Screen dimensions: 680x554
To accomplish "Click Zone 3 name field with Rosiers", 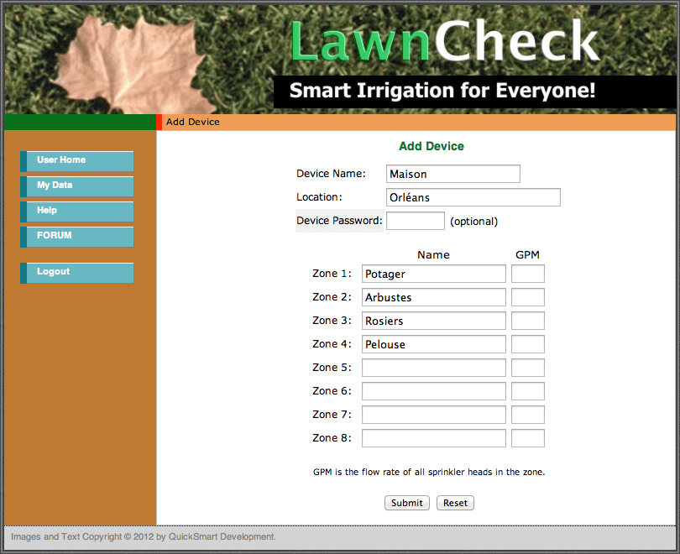I will tap(434, 321).
